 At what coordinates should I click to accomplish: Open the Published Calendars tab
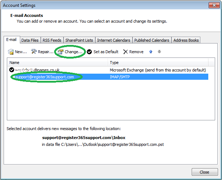152,40
